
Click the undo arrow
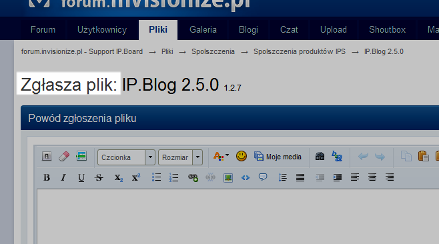[x=363, y=157]
